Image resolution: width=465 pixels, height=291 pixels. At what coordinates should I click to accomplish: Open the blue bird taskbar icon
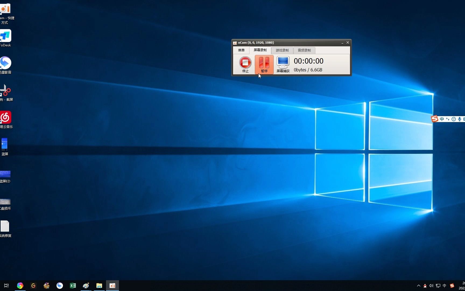(x=59, y=286)
